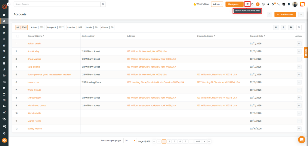This screenshot has width=308, height=146.
Task: Click the Add Account button
Action: pos(285,14)
